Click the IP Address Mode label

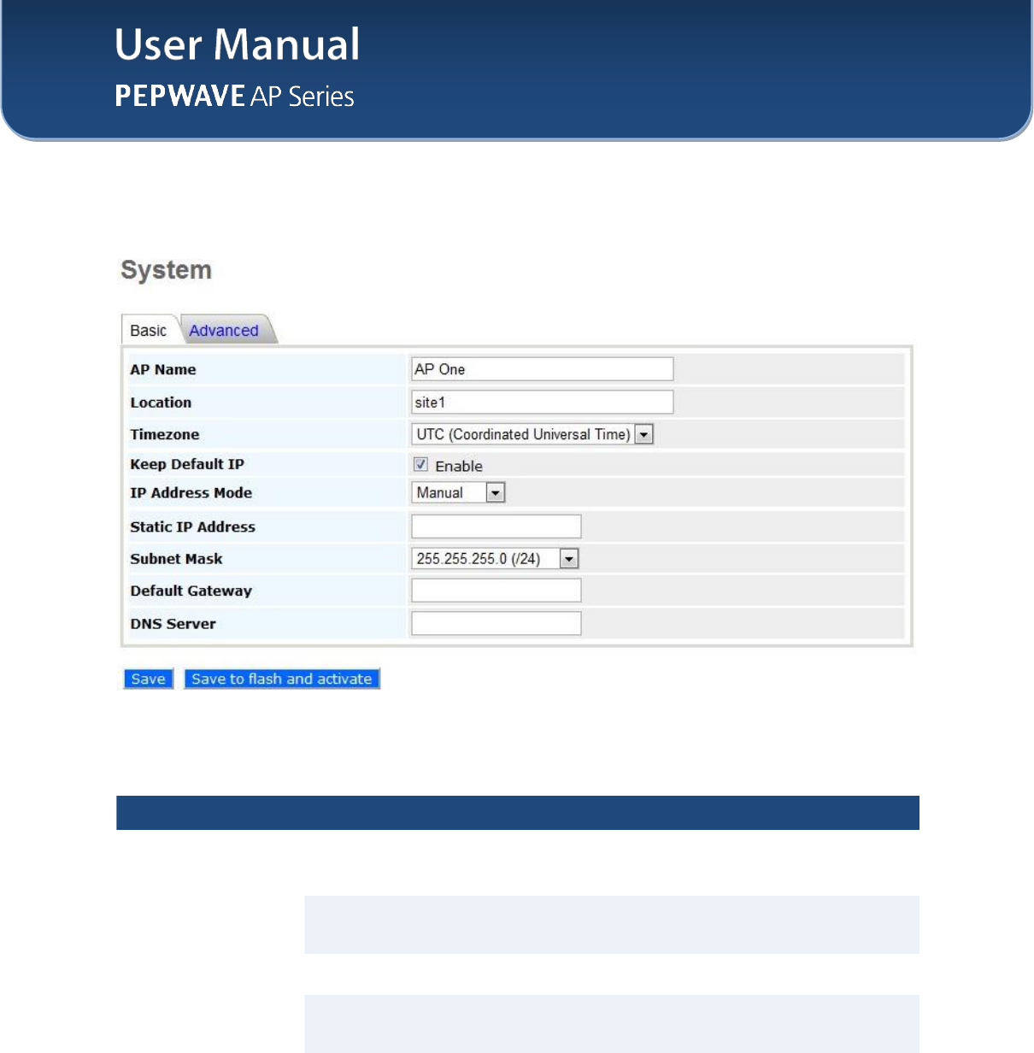[191, 492]
